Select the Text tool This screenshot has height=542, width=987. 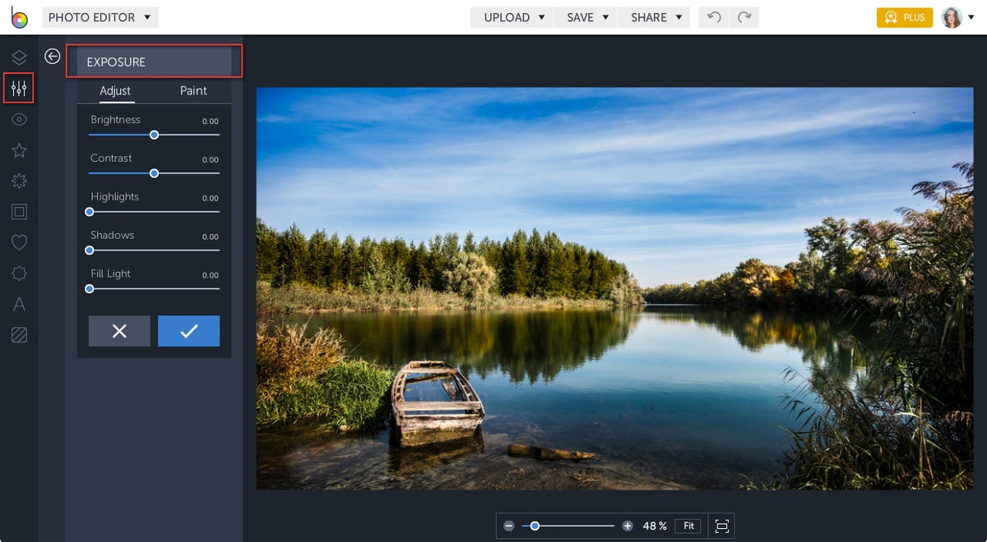point(19,304)
